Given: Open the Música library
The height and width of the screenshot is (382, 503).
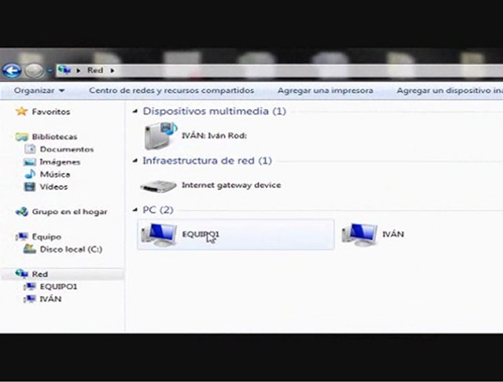Looking at the screenshot, I should pos(55,175).
